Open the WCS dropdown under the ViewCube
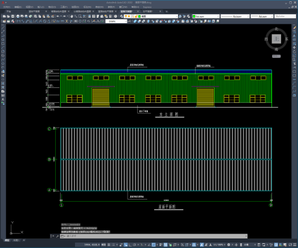Image resolution: width=298 pixels, height=248 pixels. point(276,57)
